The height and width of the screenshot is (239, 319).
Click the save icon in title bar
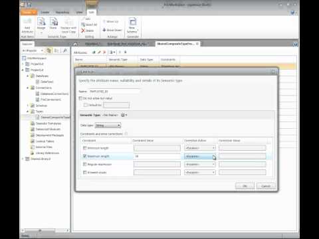click(29, 5)
